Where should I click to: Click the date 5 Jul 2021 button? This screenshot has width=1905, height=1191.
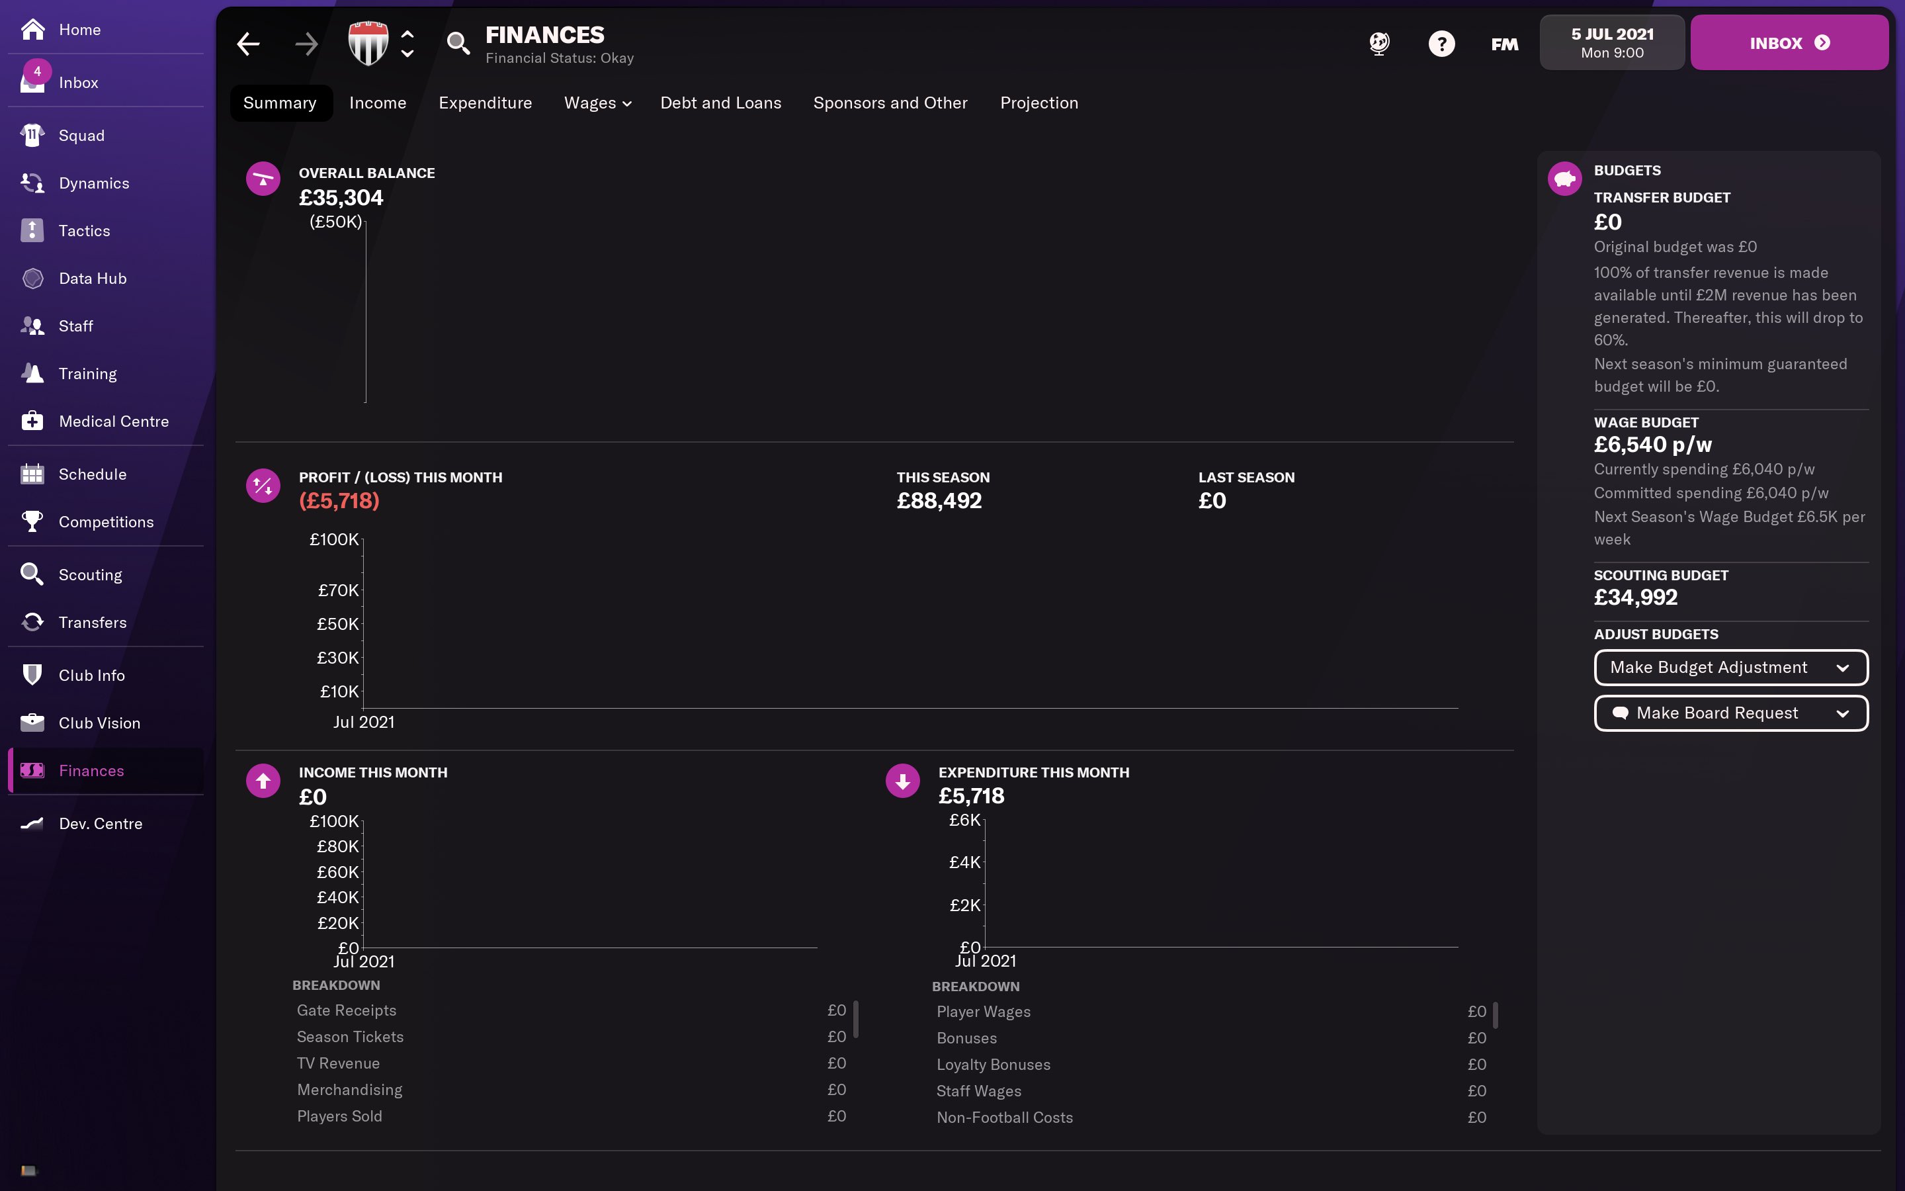point(1611,43)
